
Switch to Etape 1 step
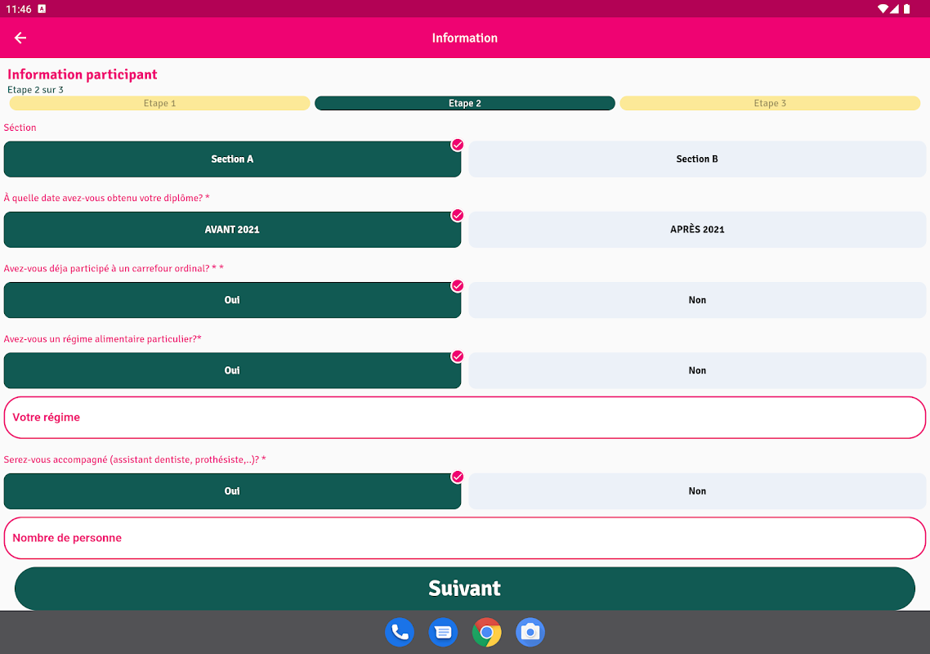[159, 103]
